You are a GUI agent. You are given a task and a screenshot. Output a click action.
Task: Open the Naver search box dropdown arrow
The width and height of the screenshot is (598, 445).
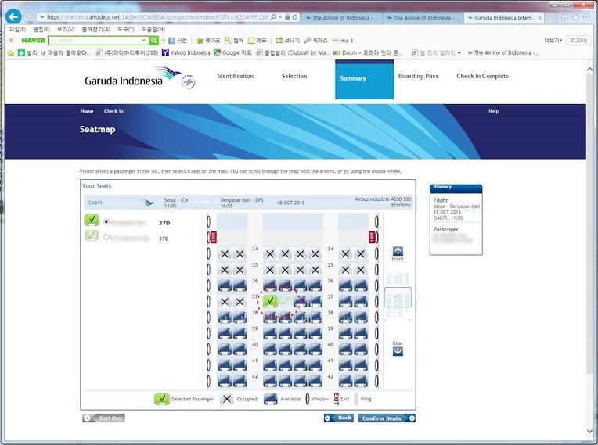pyautogui.click(x=144, y=41)
